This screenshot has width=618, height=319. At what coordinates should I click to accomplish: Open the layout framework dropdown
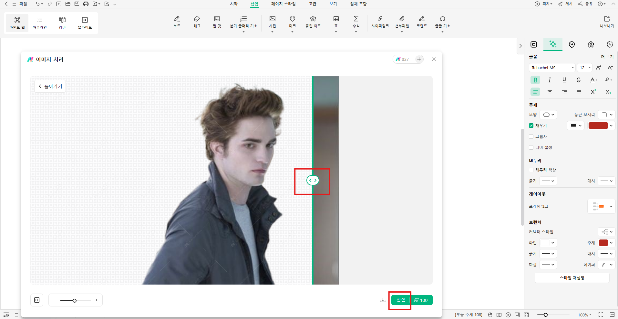602,206
